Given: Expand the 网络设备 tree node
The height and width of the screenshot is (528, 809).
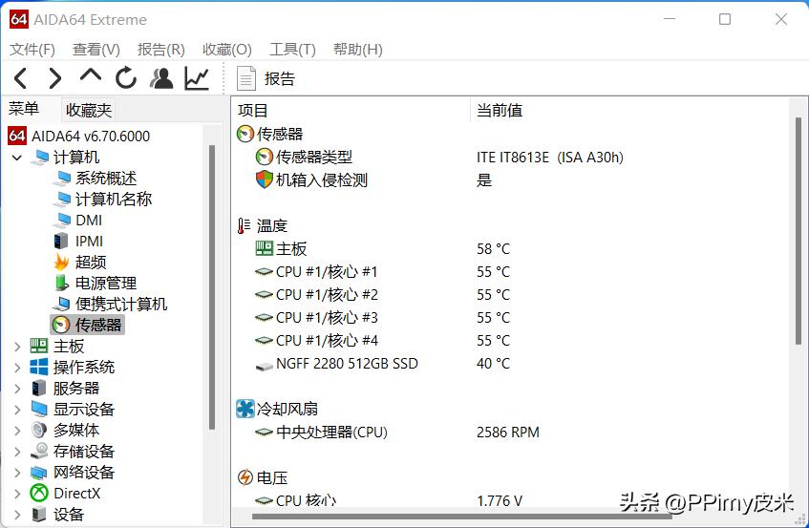Looking at the screenshot, I should pos(17,473).
